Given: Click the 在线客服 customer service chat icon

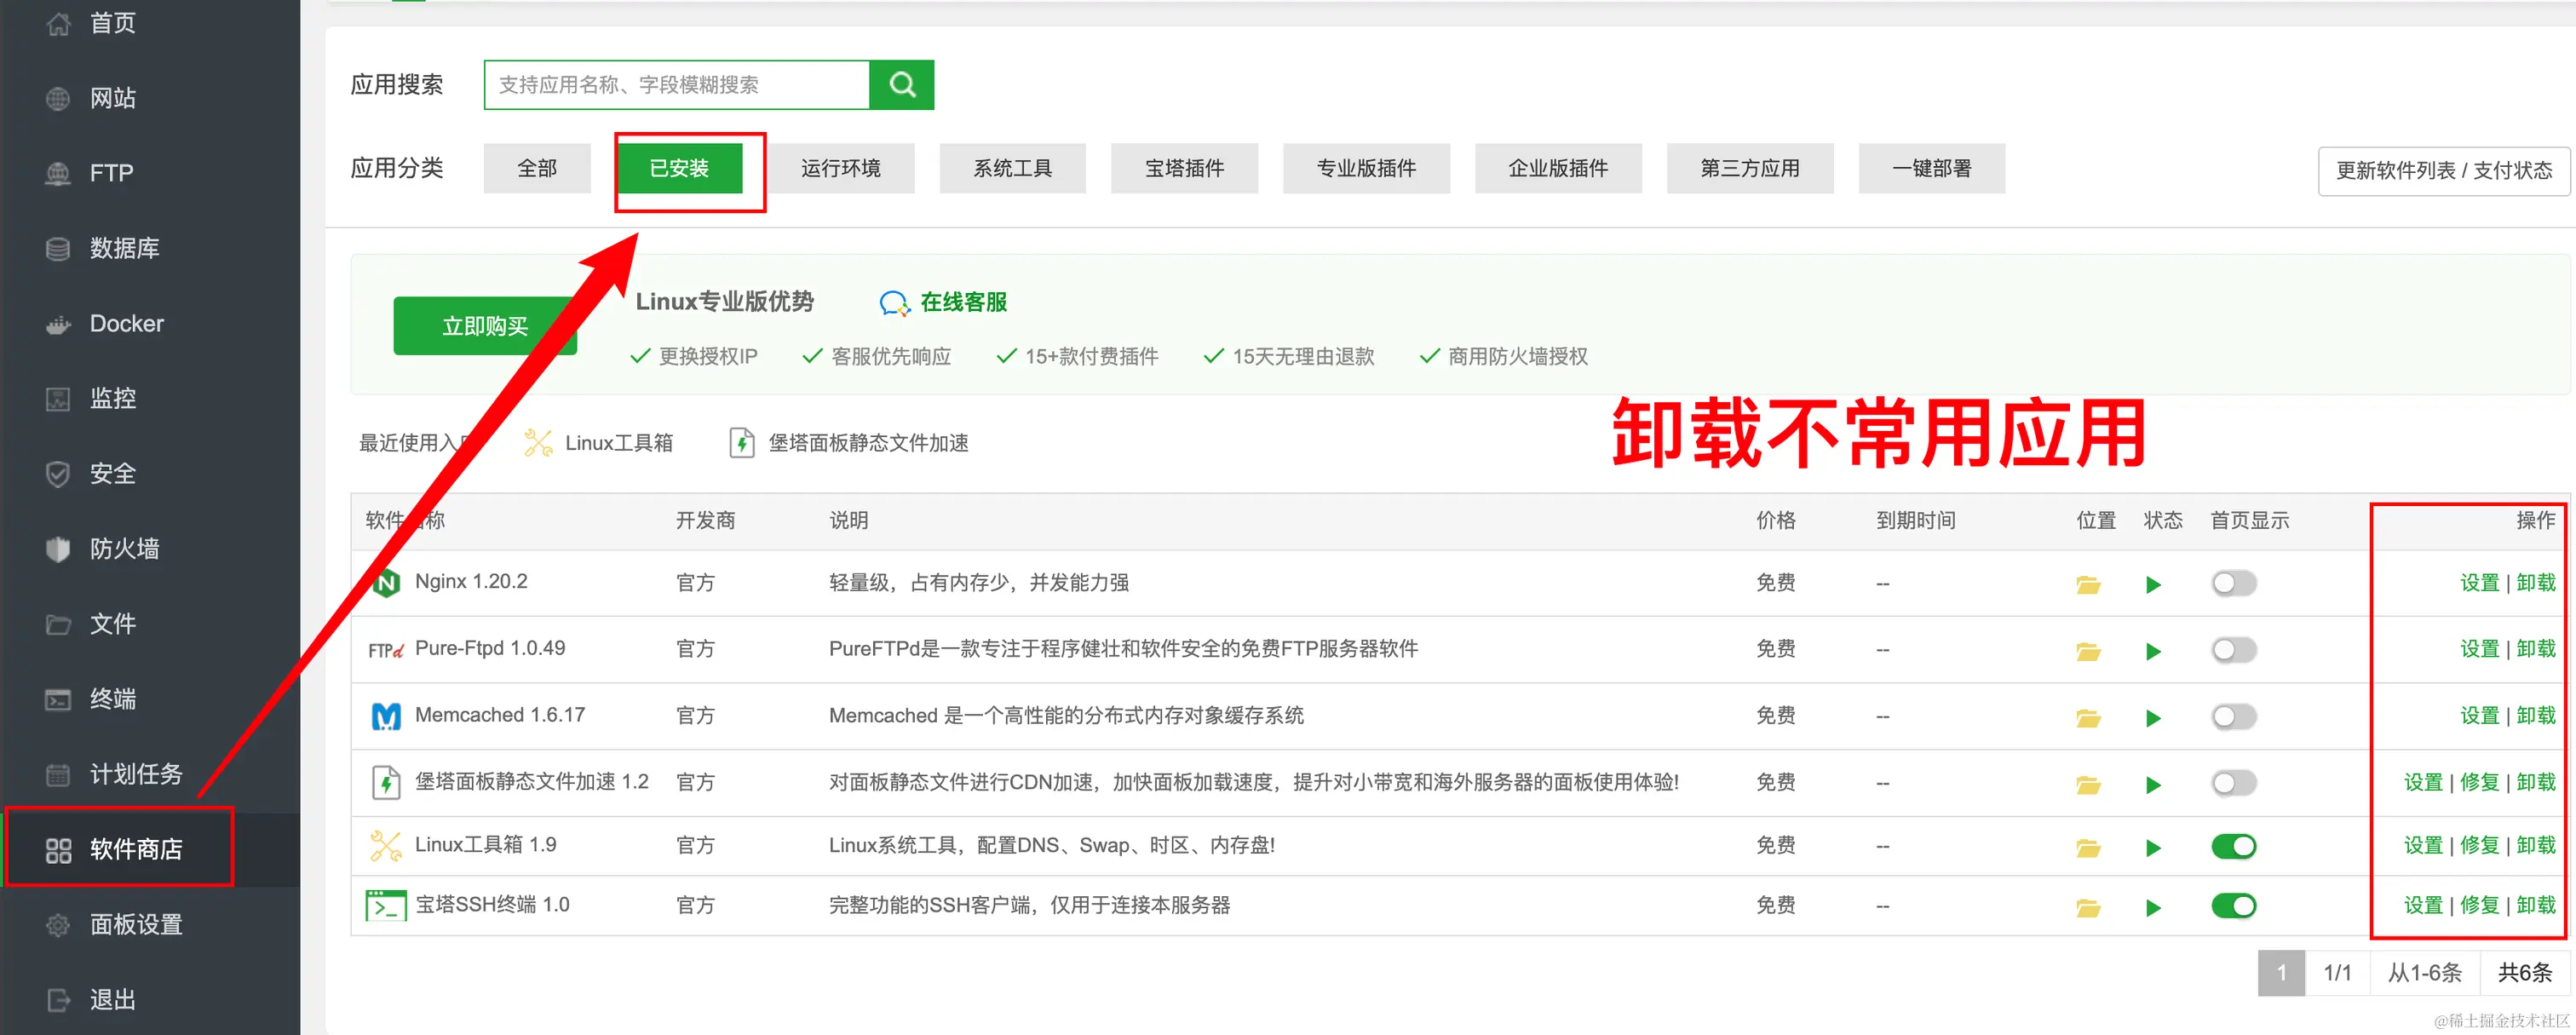Looking at the screenshot, I should [x=893, y=302].
